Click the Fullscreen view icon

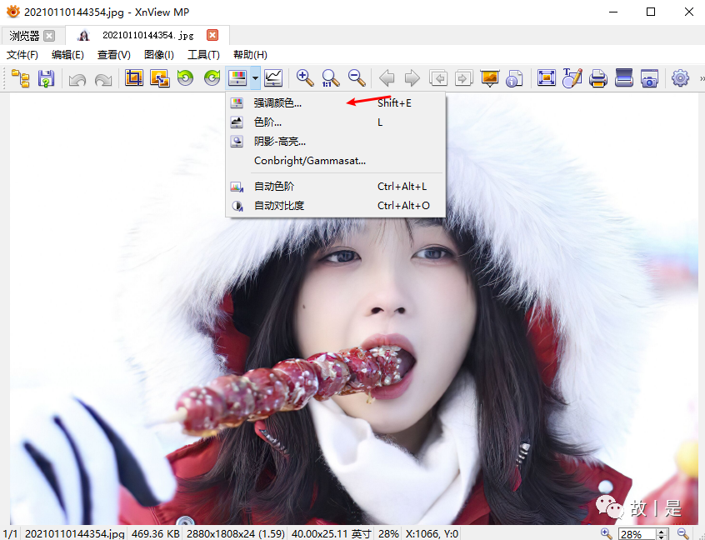(x=547, y=78)
